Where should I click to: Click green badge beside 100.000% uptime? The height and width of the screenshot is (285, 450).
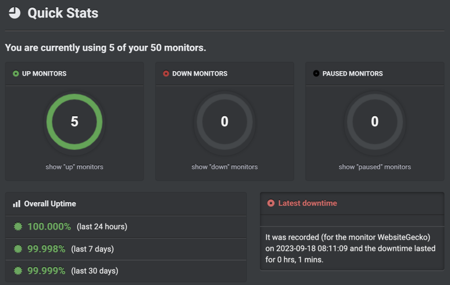pyautogui.click(x=18, y=227)
